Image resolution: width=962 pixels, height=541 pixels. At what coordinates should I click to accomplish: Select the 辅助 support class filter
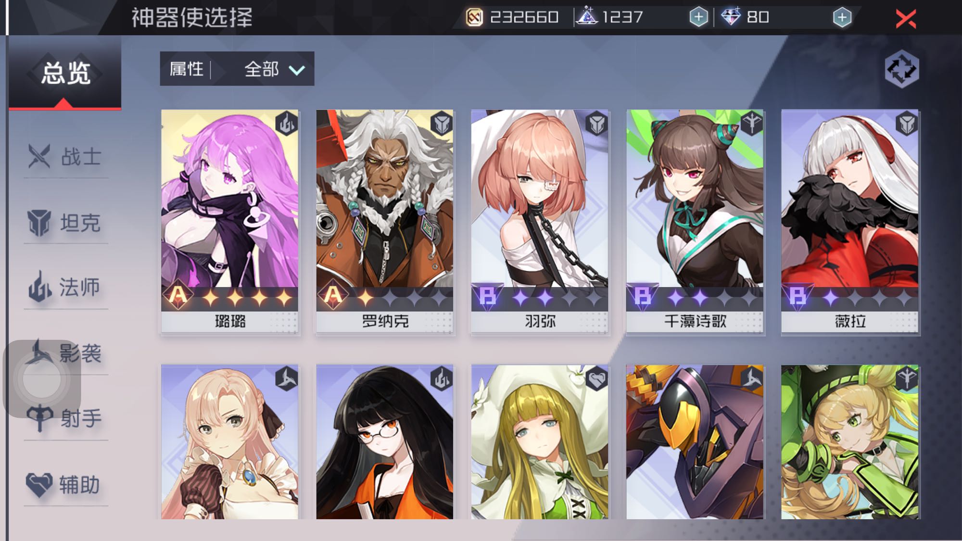point(65,484)
